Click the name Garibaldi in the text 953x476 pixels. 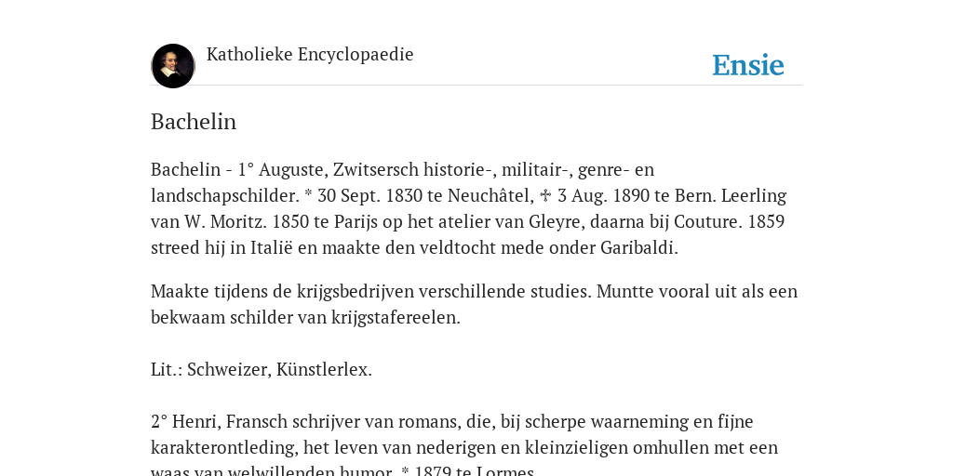click(x=638, y=247)
